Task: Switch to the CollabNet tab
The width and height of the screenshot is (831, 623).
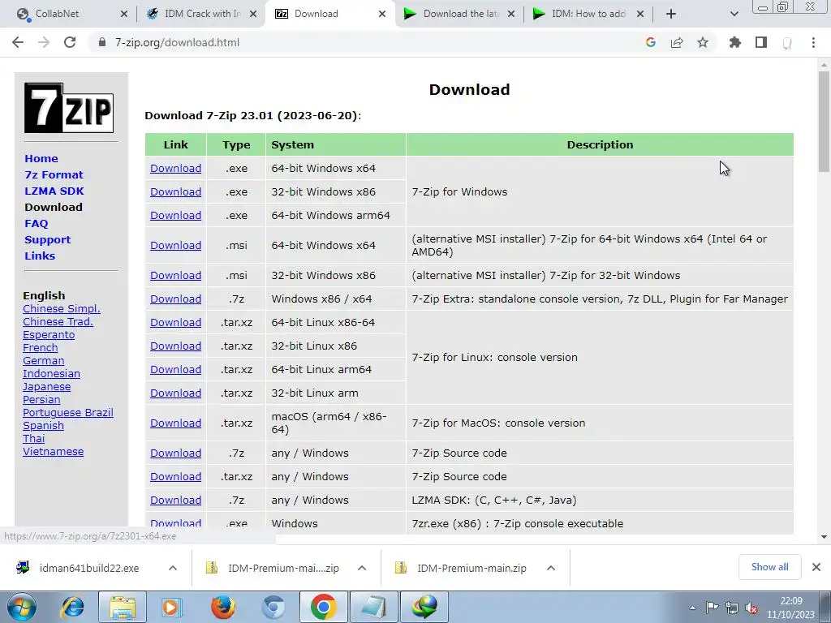Action: coord(71,14)
